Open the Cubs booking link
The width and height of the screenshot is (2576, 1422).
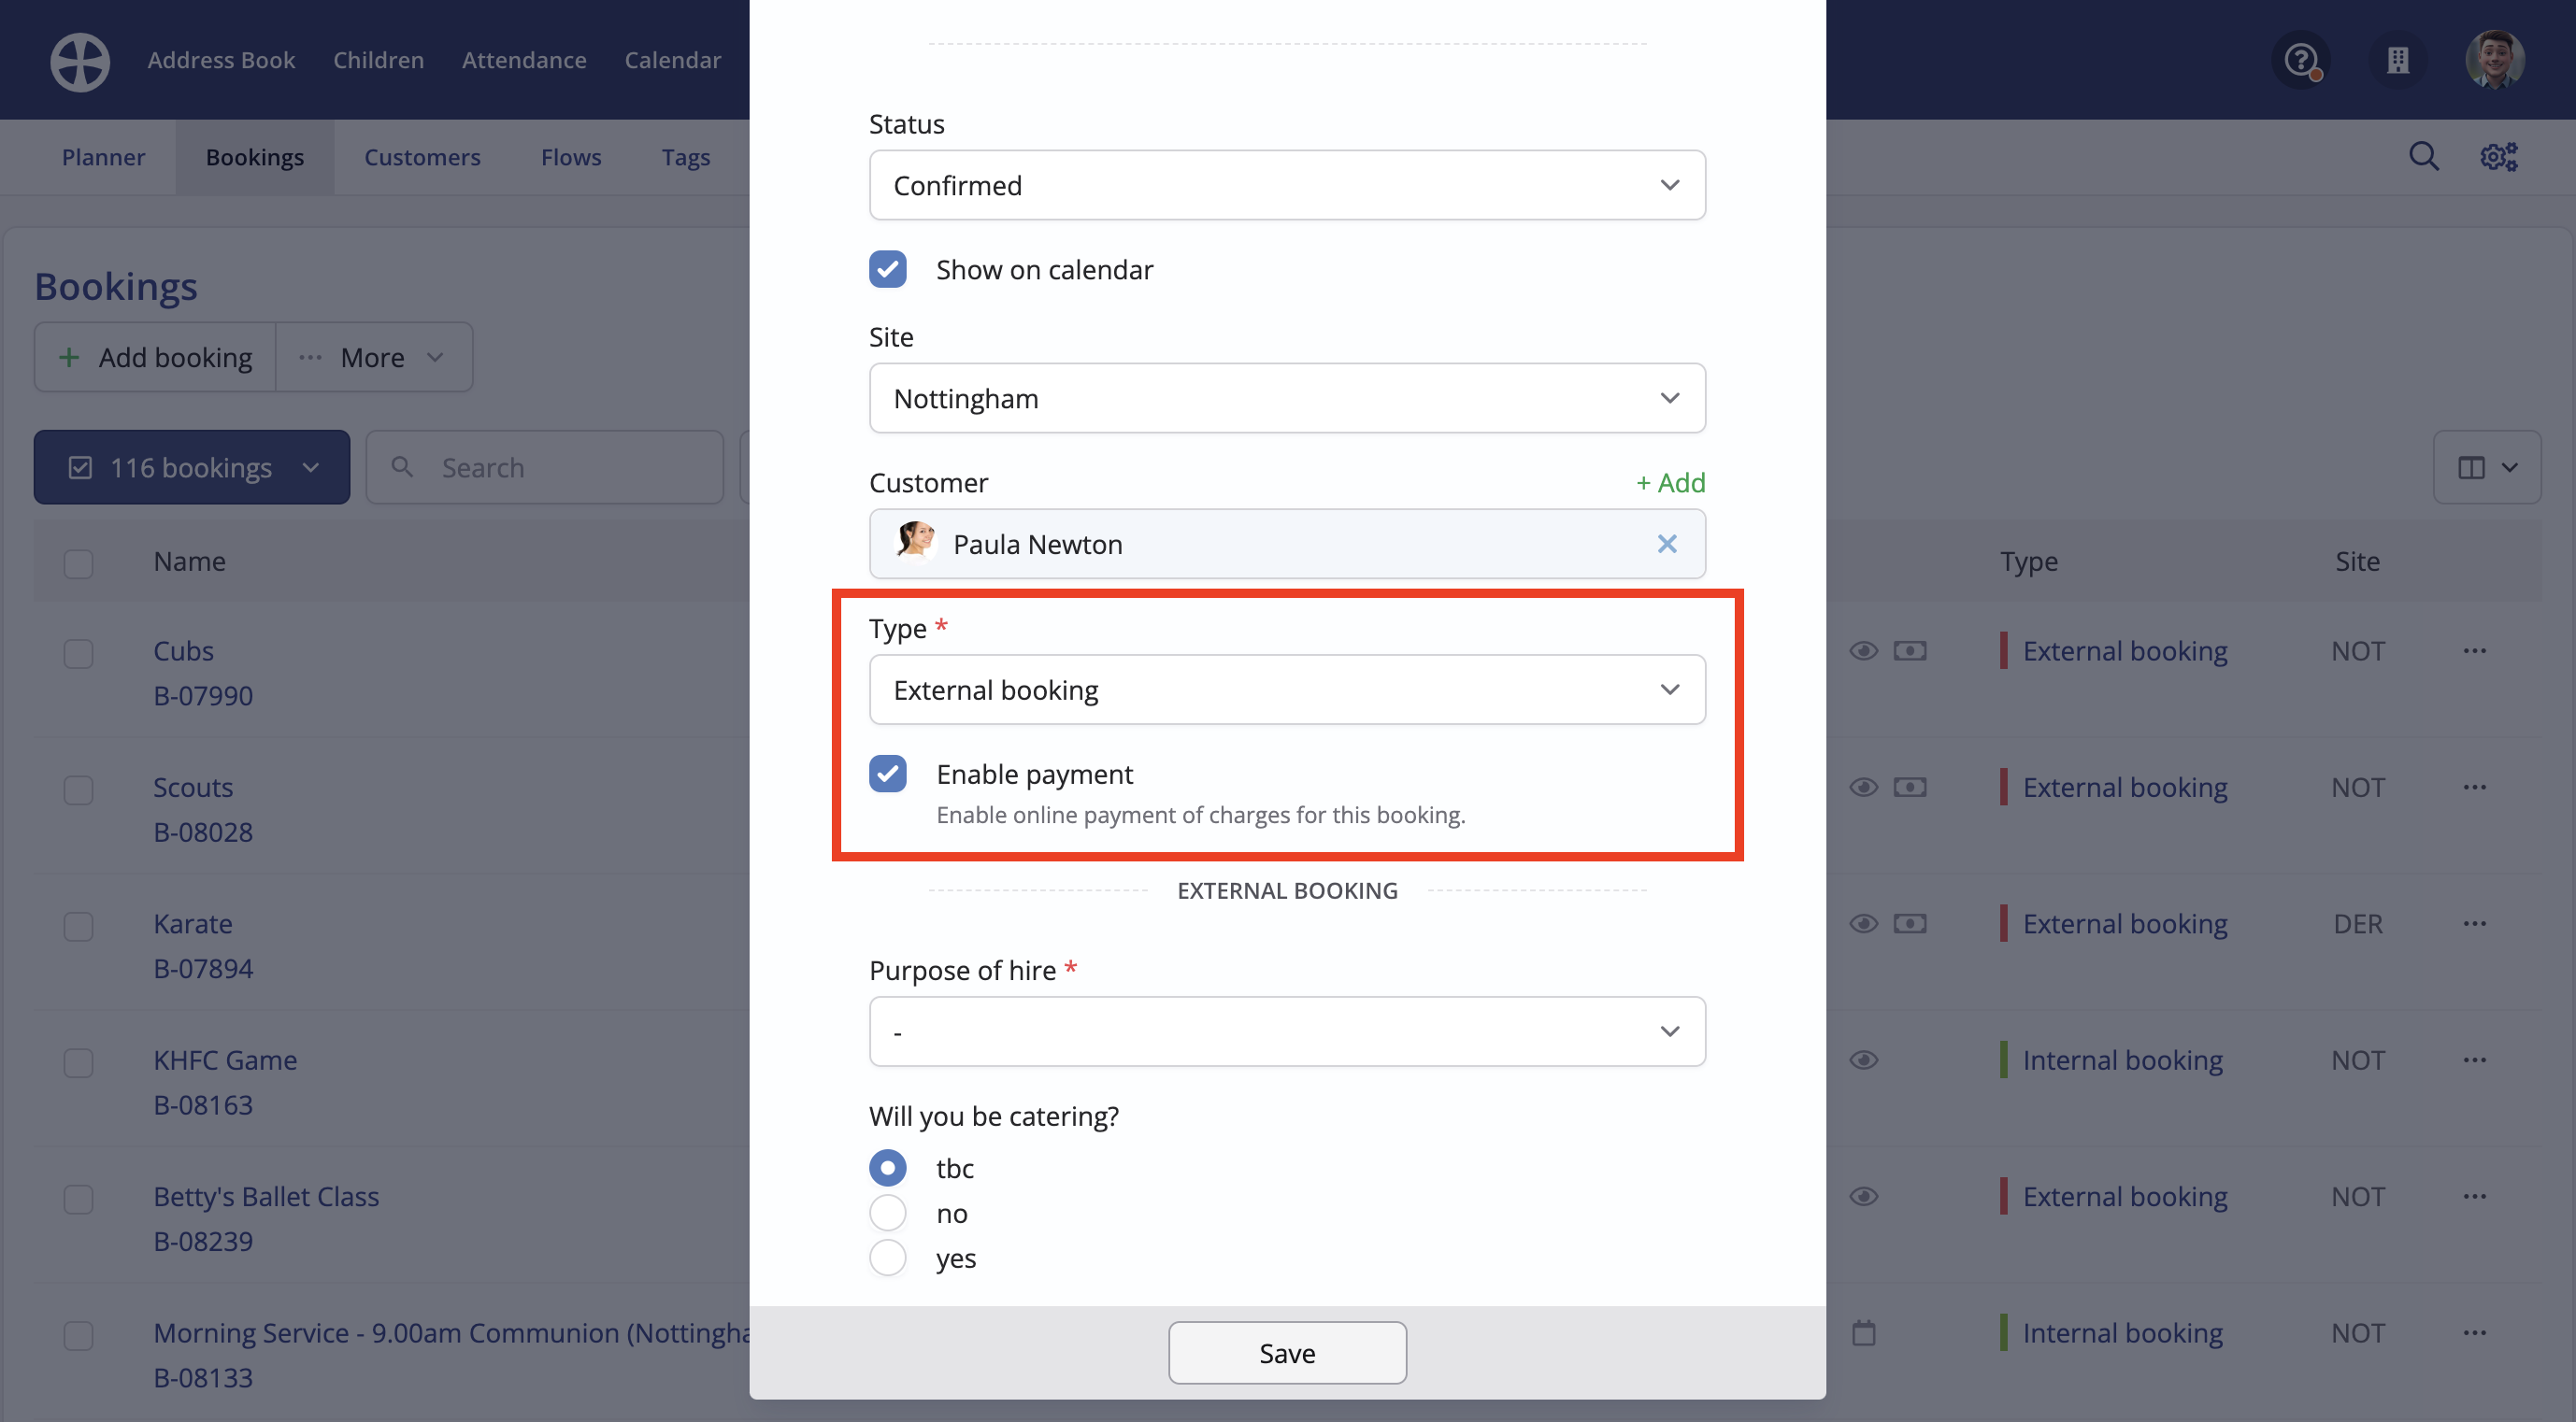pyautogui.click(x=183, y=650)
